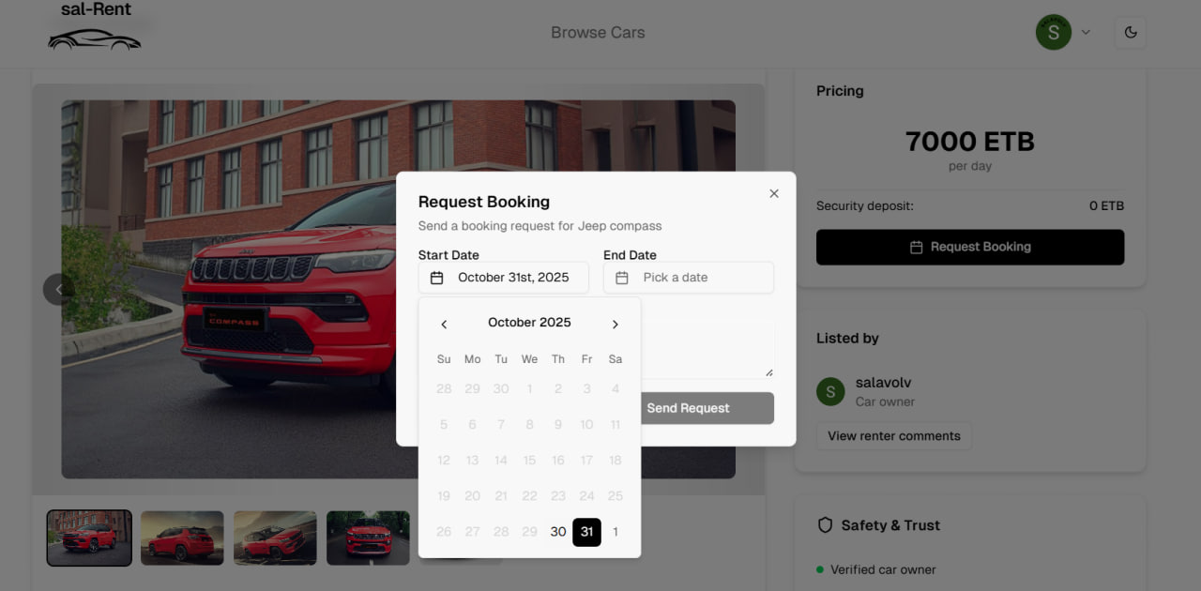
Task: Click the salavolv owner avatar under Listed by
Action: click(830, 391)
